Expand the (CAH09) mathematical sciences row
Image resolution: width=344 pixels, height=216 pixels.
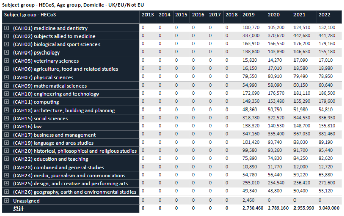pos(7,86)
